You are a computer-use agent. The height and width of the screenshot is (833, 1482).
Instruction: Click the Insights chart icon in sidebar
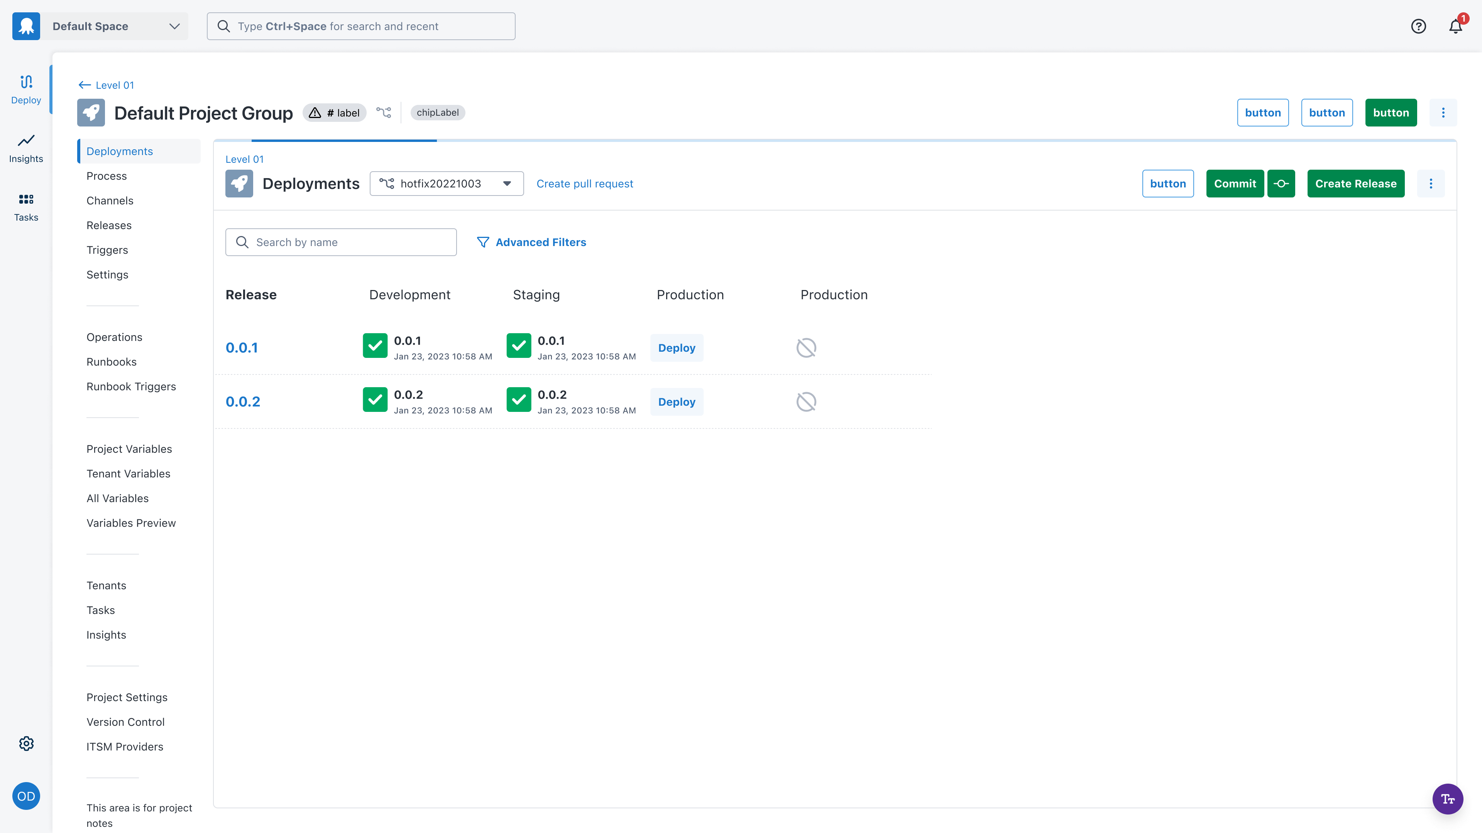[x=26, y=141]
